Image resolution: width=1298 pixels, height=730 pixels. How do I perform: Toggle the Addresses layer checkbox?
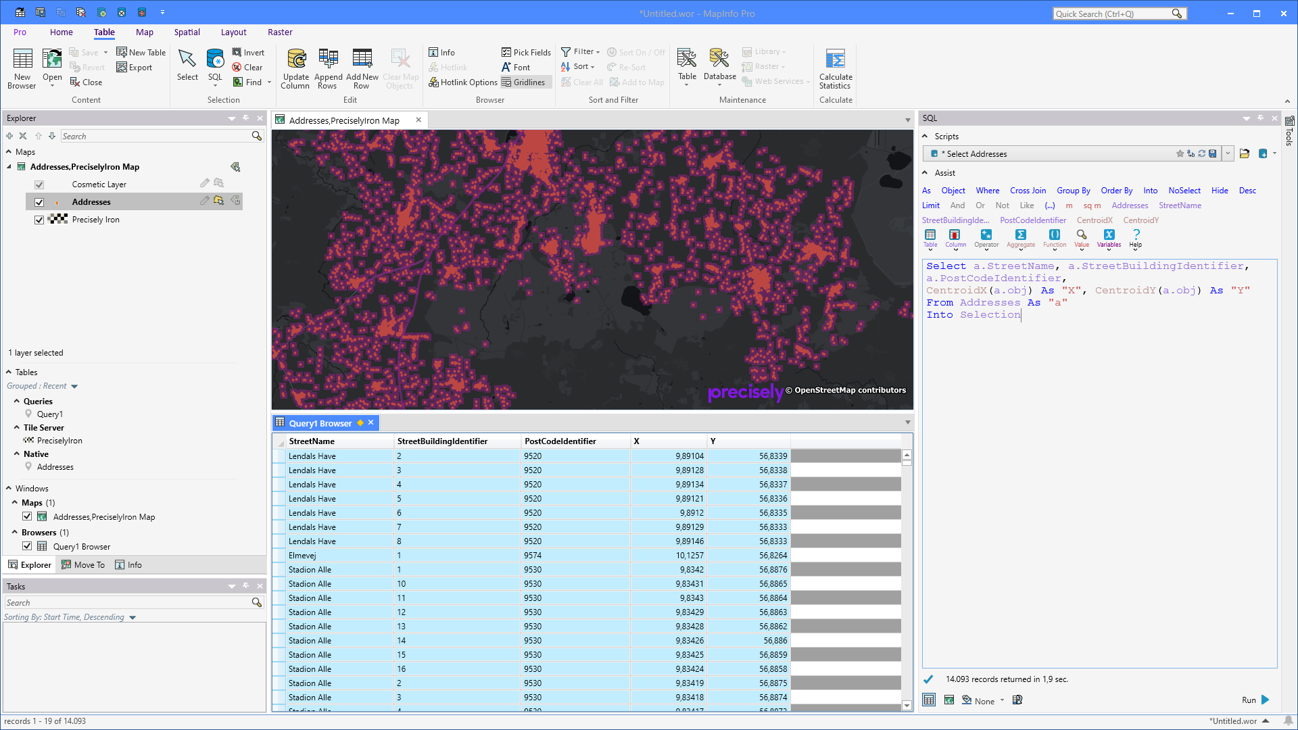pos(39,201)
